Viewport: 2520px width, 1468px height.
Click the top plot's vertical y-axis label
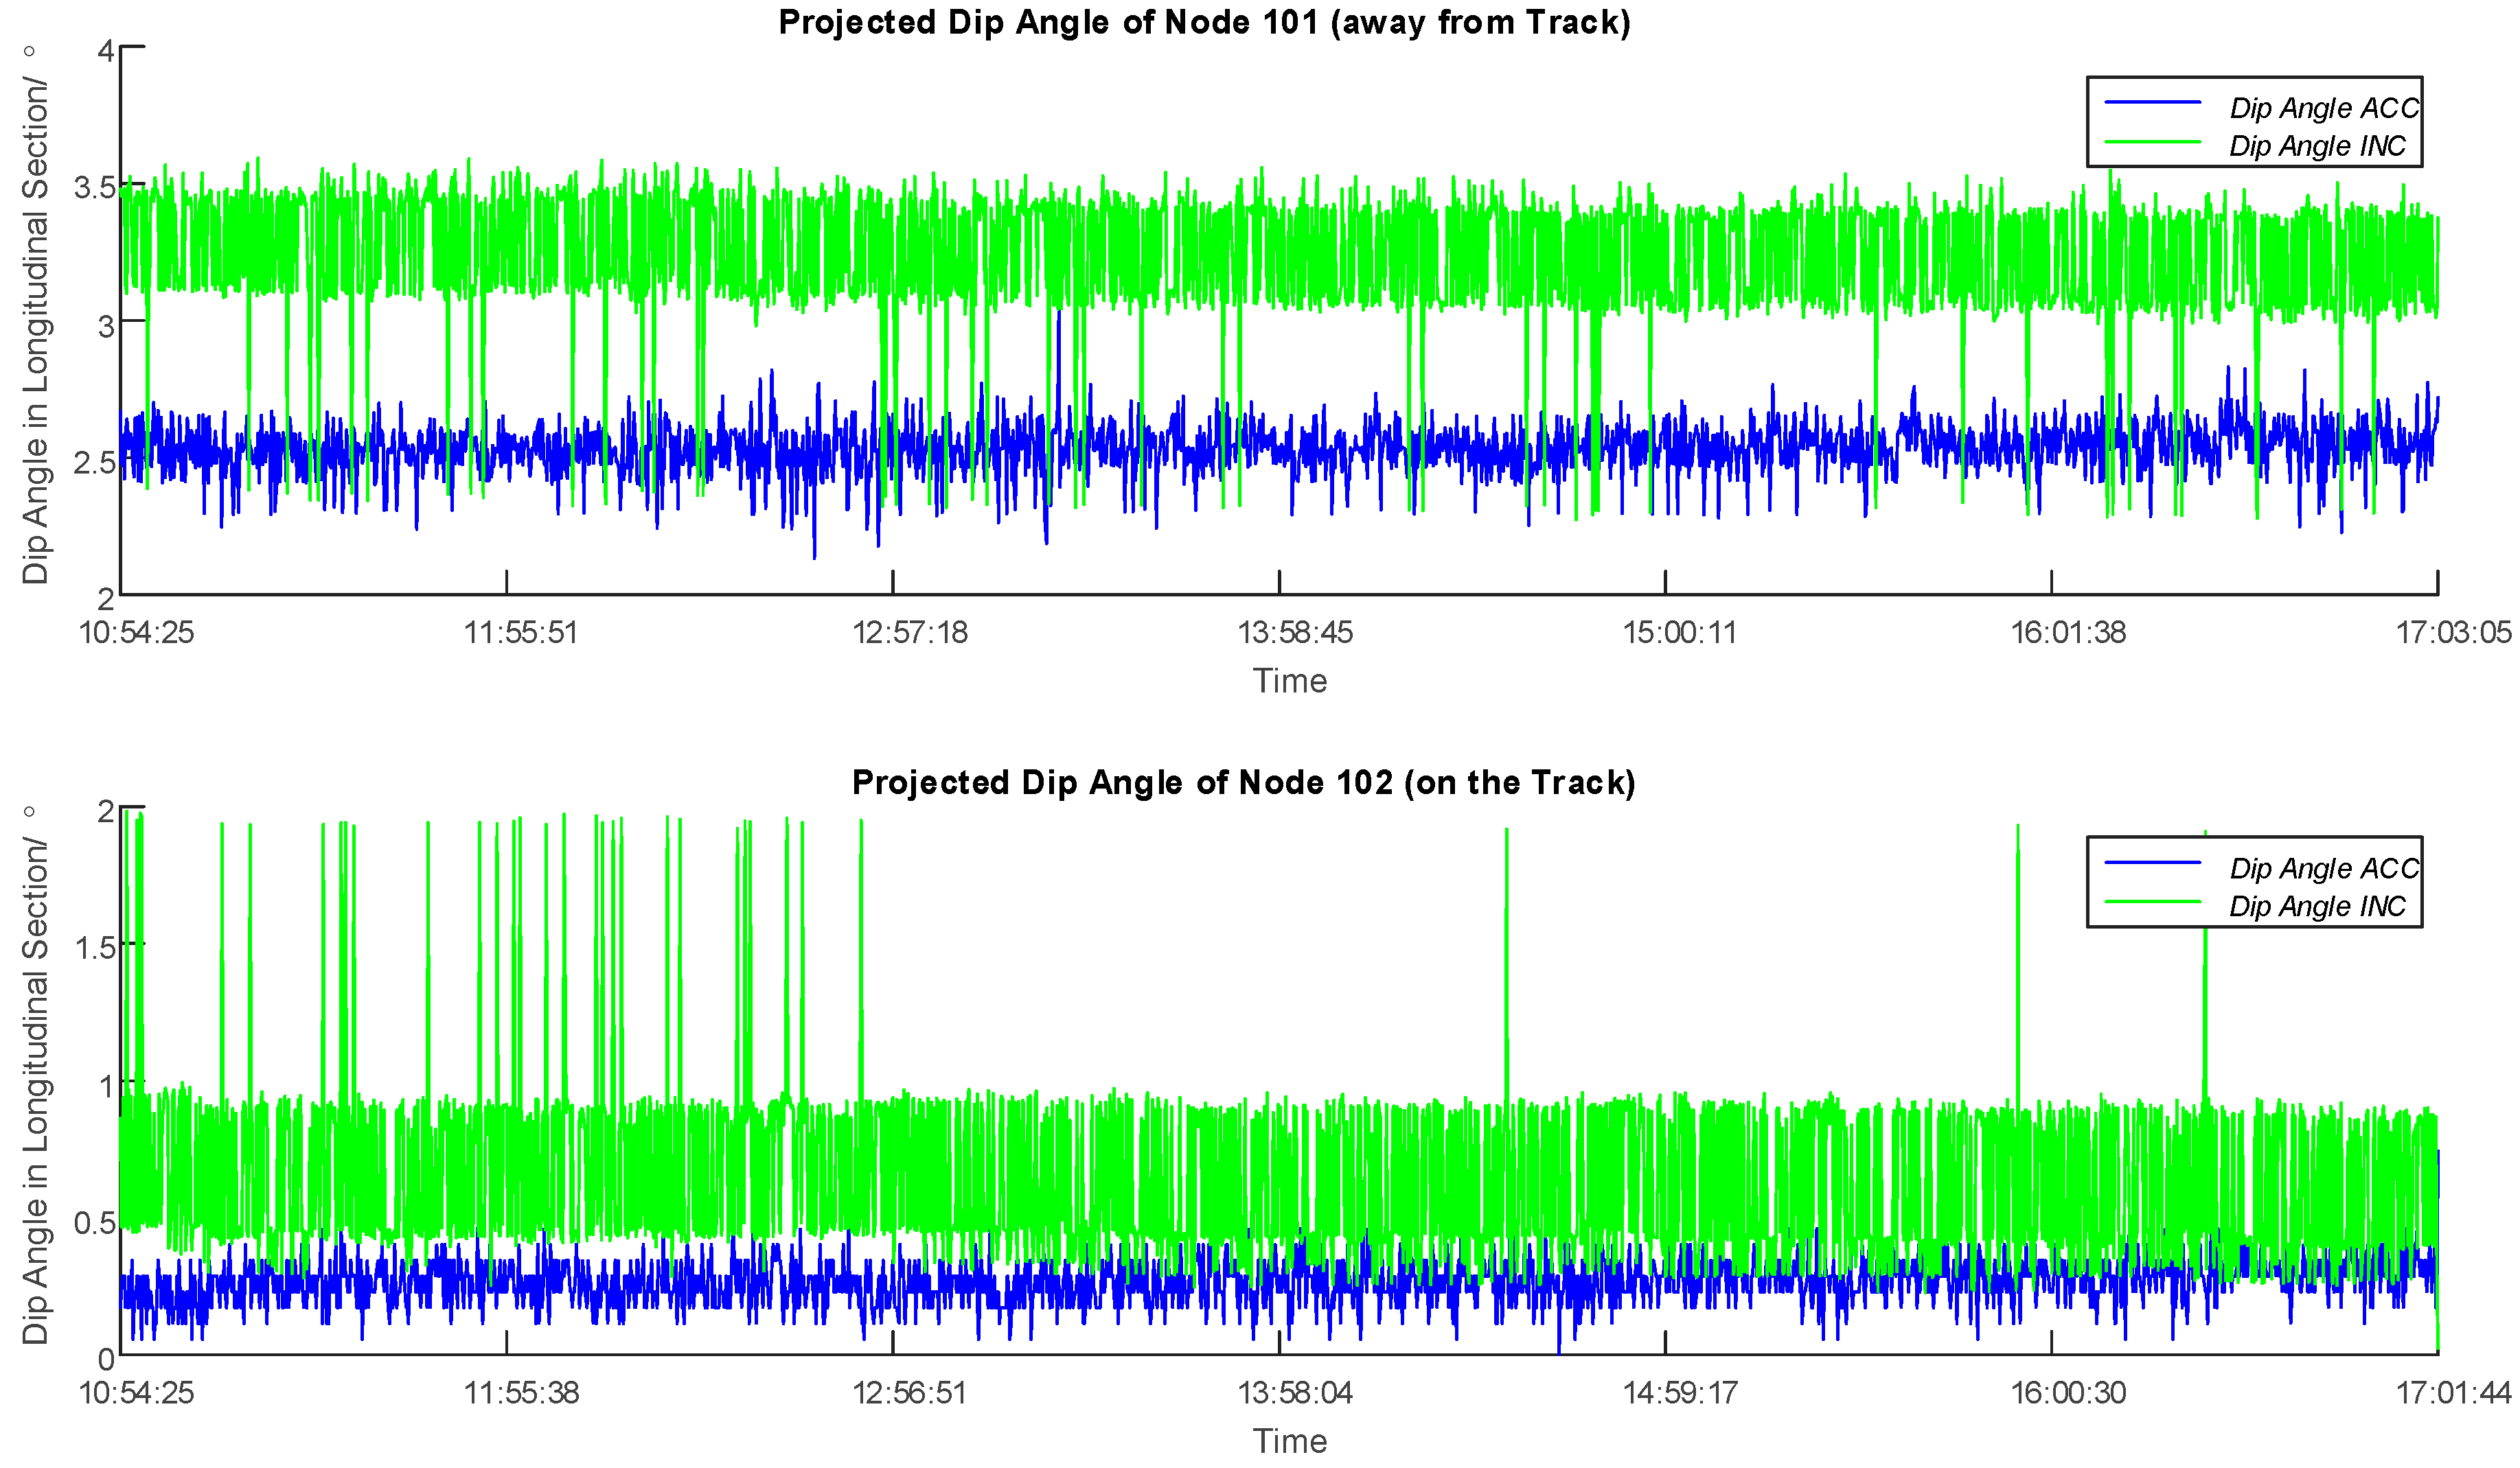[x=34, y=315]
